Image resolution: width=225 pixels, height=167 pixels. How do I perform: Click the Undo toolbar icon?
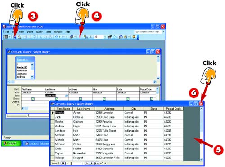(x=56, y=37)
